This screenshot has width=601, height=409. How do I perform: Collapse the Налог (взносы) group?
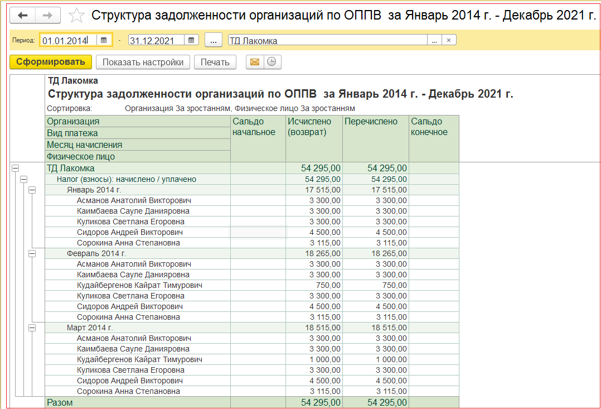coord(23,179)
